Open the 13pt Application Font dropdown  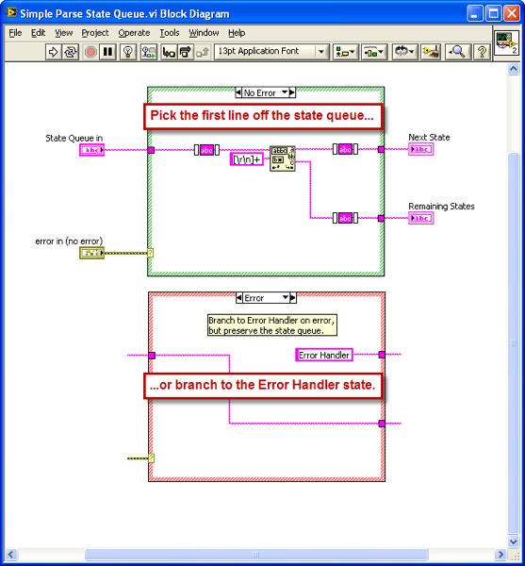271,52
